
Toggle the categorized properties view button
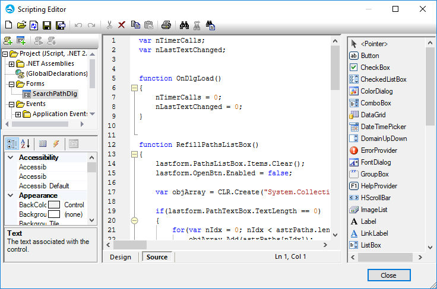point(12,143)
